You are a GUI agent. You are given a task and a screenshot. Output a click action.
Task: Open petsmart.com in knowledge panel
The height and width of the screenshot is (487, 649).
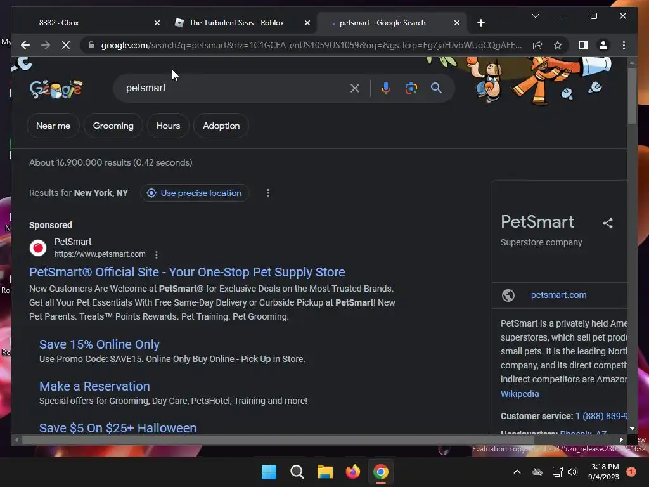pos(558,295)
